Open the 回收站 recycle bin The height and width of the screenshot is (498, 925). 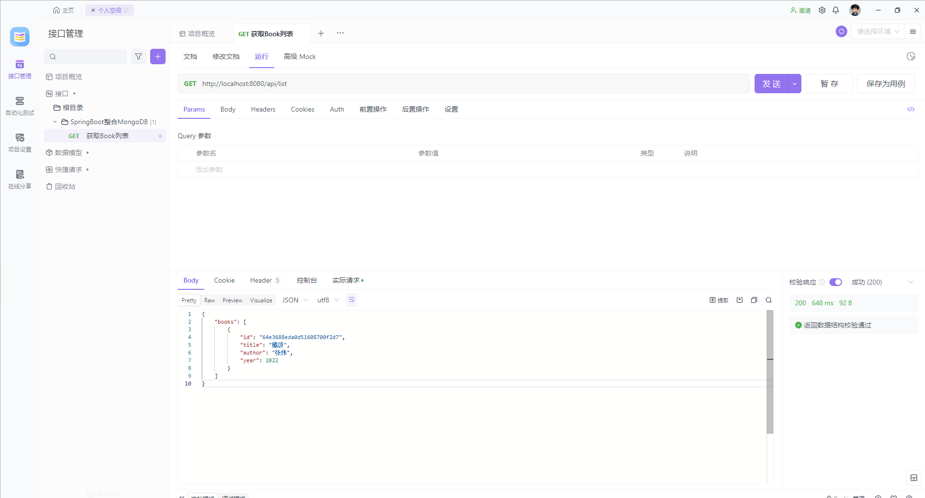61,186
